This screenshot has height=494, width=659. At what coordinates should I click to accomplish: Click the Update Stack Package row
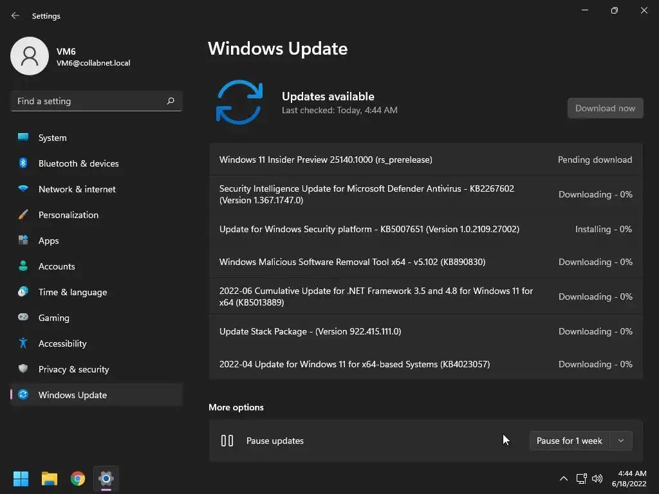426,331
